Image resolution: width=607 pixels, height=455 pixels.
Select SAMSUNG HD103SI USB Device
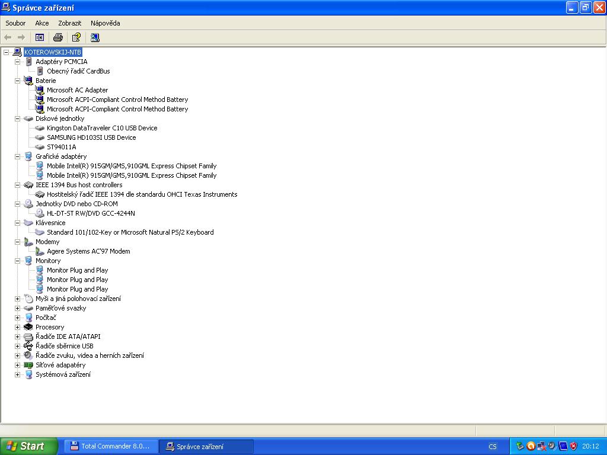pyautogui.click(x=91, y=137)
